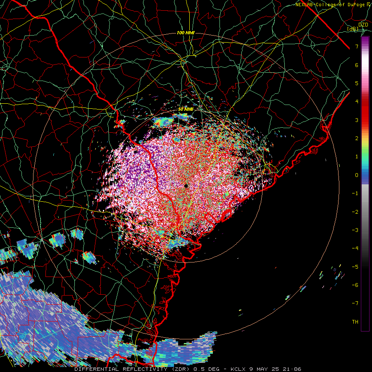Click the '50 NMI' range ring label
The image size is (372, 372).
pos(186,110)
